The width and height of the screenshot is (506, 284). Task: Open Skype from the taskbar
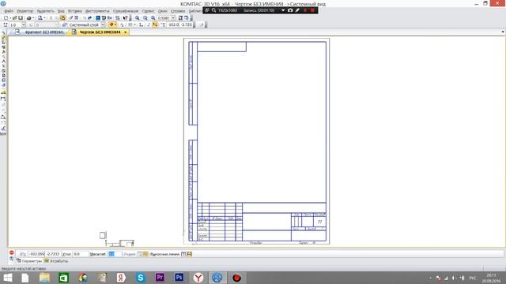point(141,278)
